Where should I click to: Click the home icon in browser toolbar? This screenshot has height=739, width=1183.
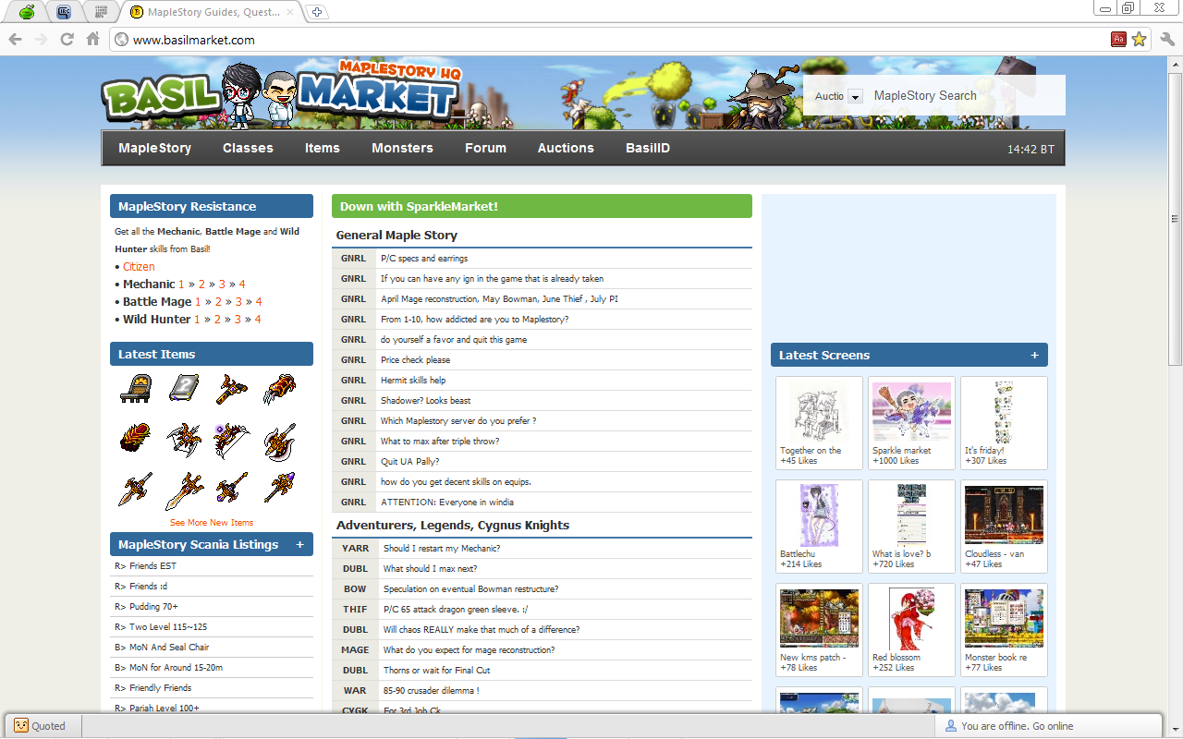click(x=92, y=40)
